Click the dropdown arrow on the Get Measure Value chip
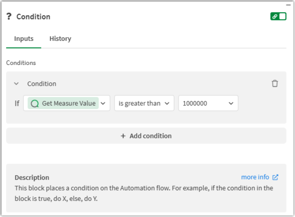 click(103, 103)
